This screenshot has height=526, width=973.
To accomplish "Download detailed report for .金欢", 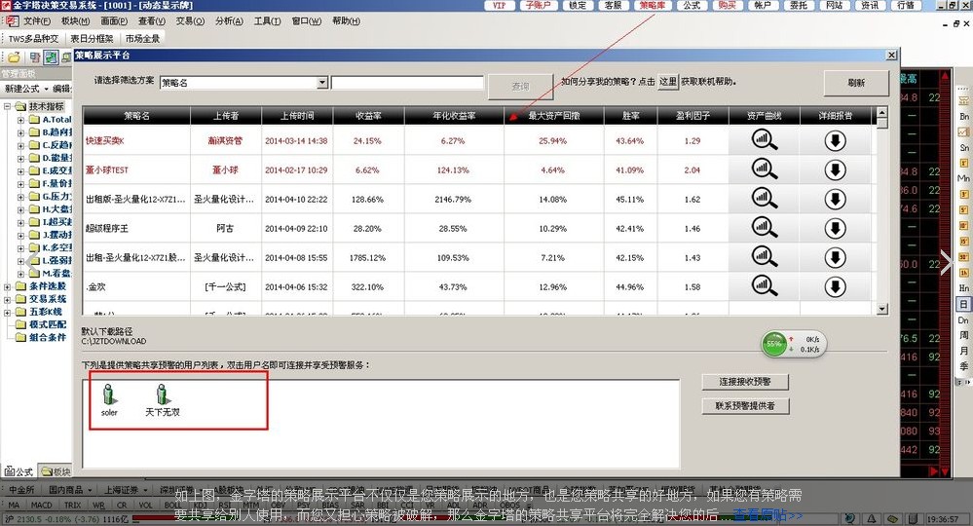I will [x=836, y=286].
